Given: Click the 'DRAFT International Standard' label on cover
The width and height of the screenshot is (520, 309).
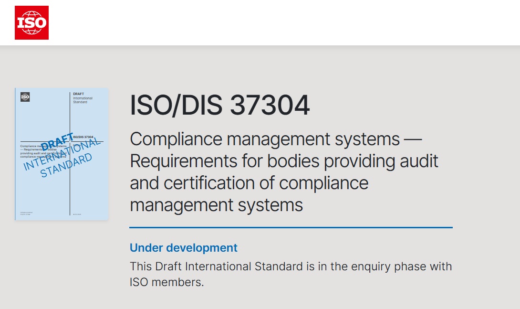Looking at the screenshot, I should [83, 98].
